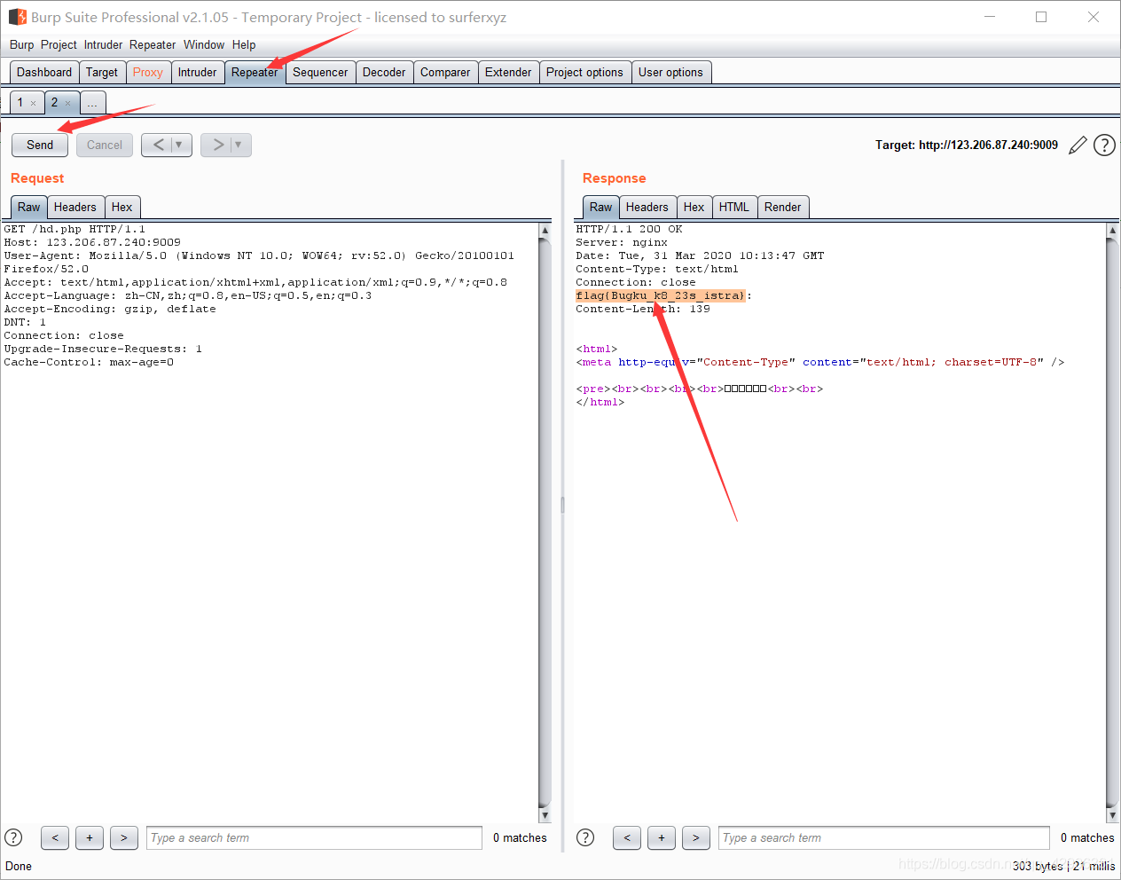
Task: Show the Response Hex view tab
Action: [694, 207]
